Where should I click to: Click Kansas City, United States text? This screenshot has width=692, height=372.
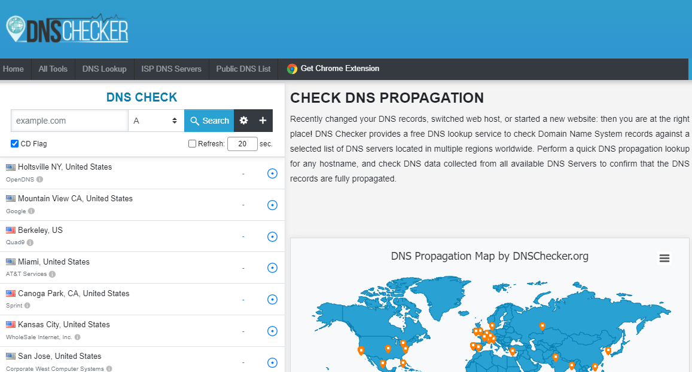coord(64,325)
